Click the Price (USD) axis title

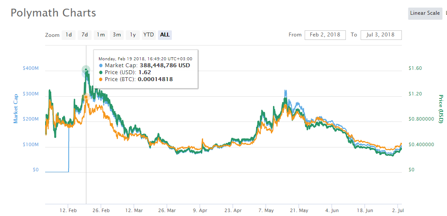pos(441,109)
